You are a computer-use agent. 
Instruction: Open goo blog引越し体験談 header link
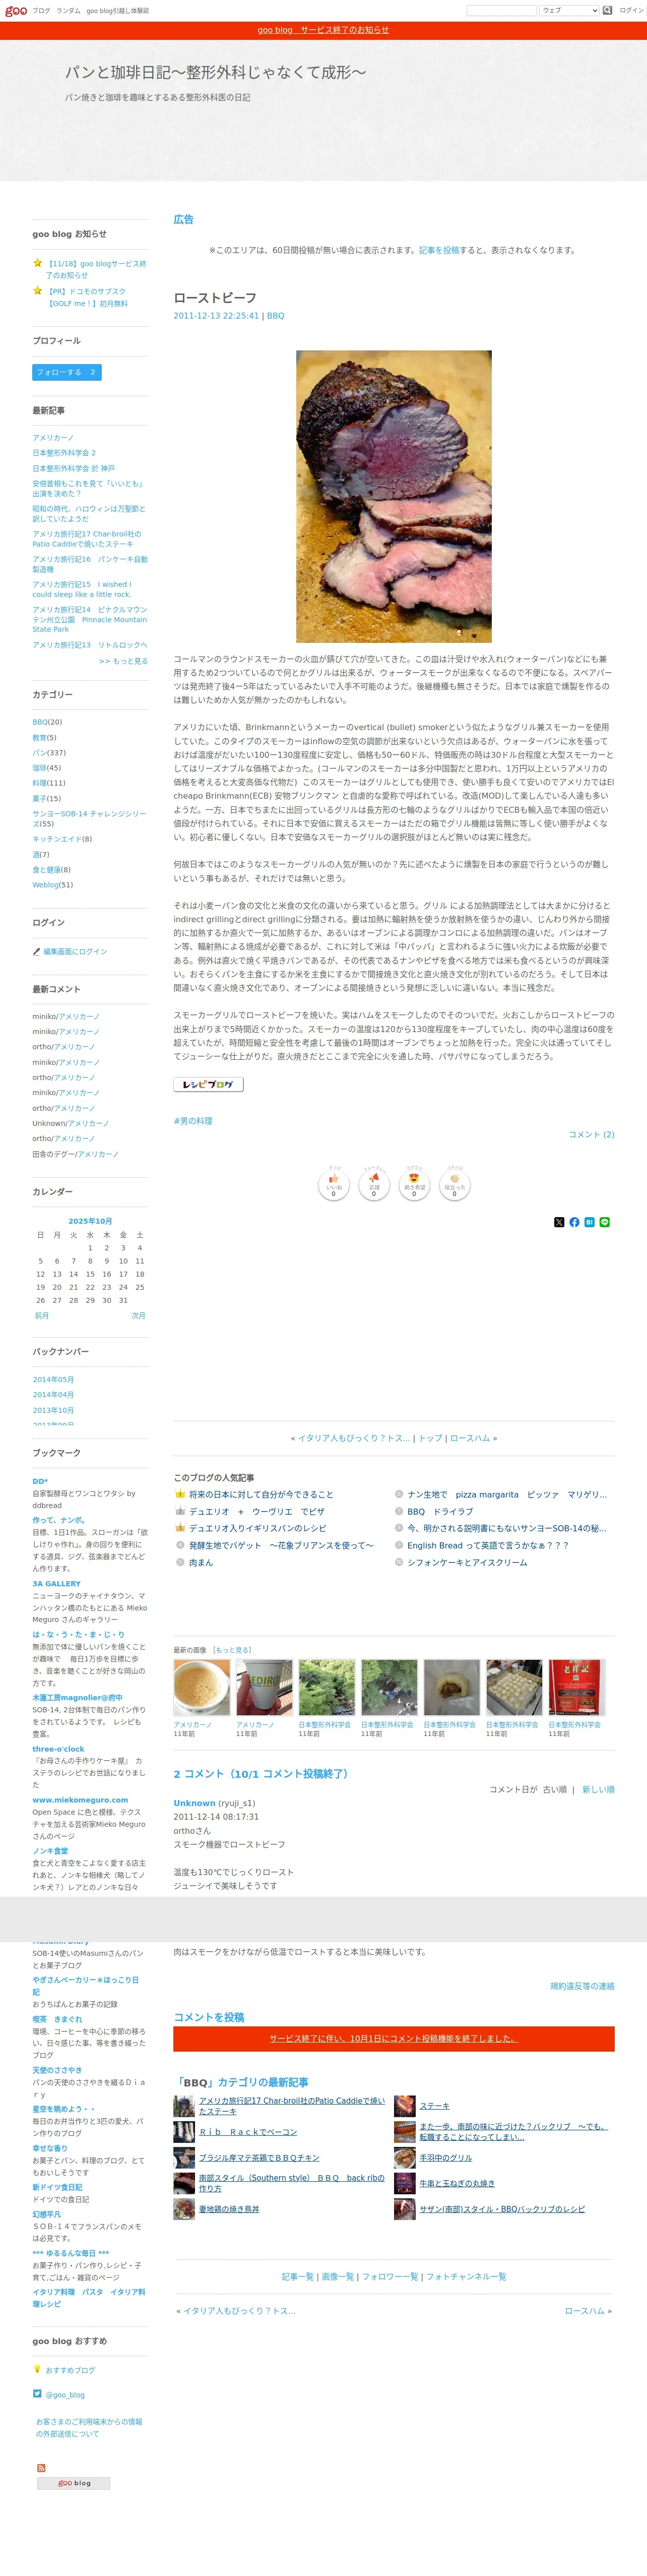117,11
